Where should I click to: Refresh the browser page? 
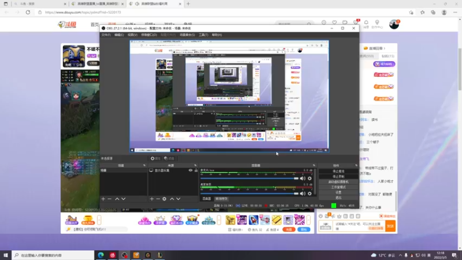click(x=28, y=12)
